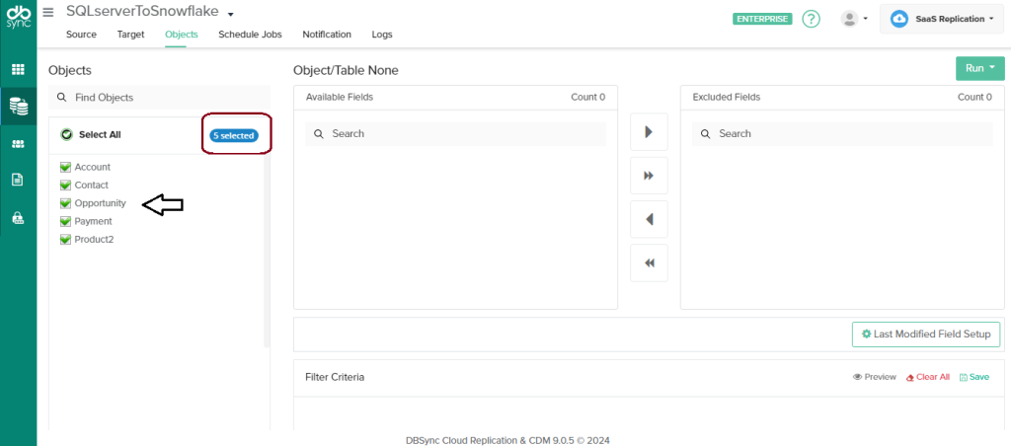Open the document sidebar icon
Screen dimensions: 1011x446
pyautogui.click(x=18, y=180)
